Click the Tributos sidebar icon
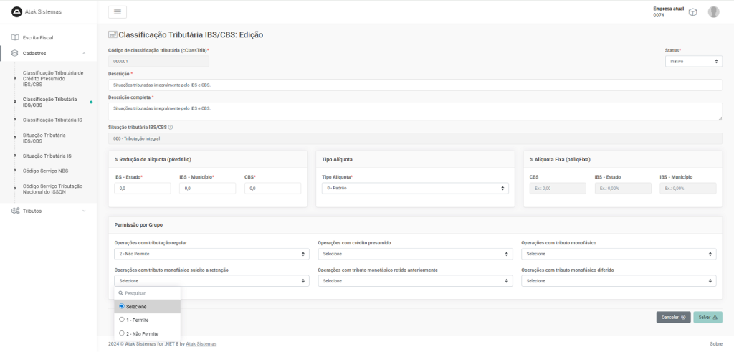The width and height of the screenshot is (734, 352). 15,211
